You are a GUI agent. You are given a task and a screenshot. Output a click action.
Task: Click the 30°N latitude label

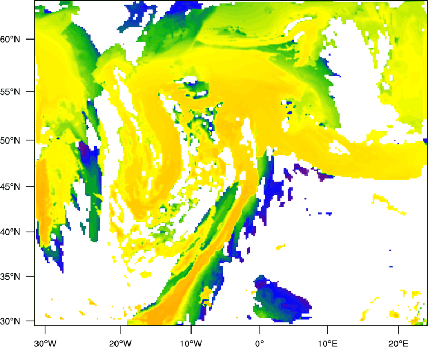(10, 321)
